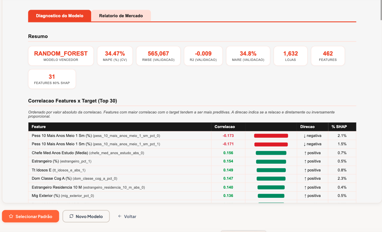The image size is (382, 232).
Task: Select the 34.8% MARE validation card
Action: coord(248,56)
